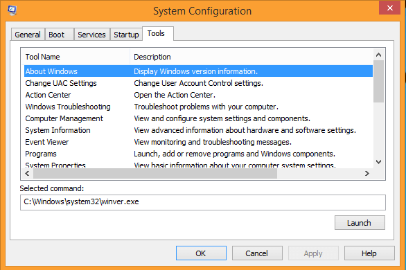Confirm with the OK button
The height and width of the screenshot is (270, 406).
point(201,253)
